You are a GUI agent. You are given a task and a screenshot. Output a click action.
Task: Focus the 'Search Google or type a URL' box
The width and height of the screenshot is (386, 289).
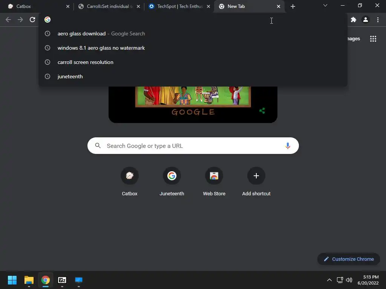pos(193,146)
